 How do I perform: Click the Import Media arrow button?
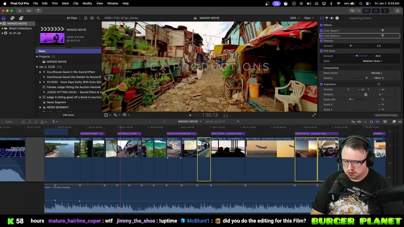click(x=20, y=11)
